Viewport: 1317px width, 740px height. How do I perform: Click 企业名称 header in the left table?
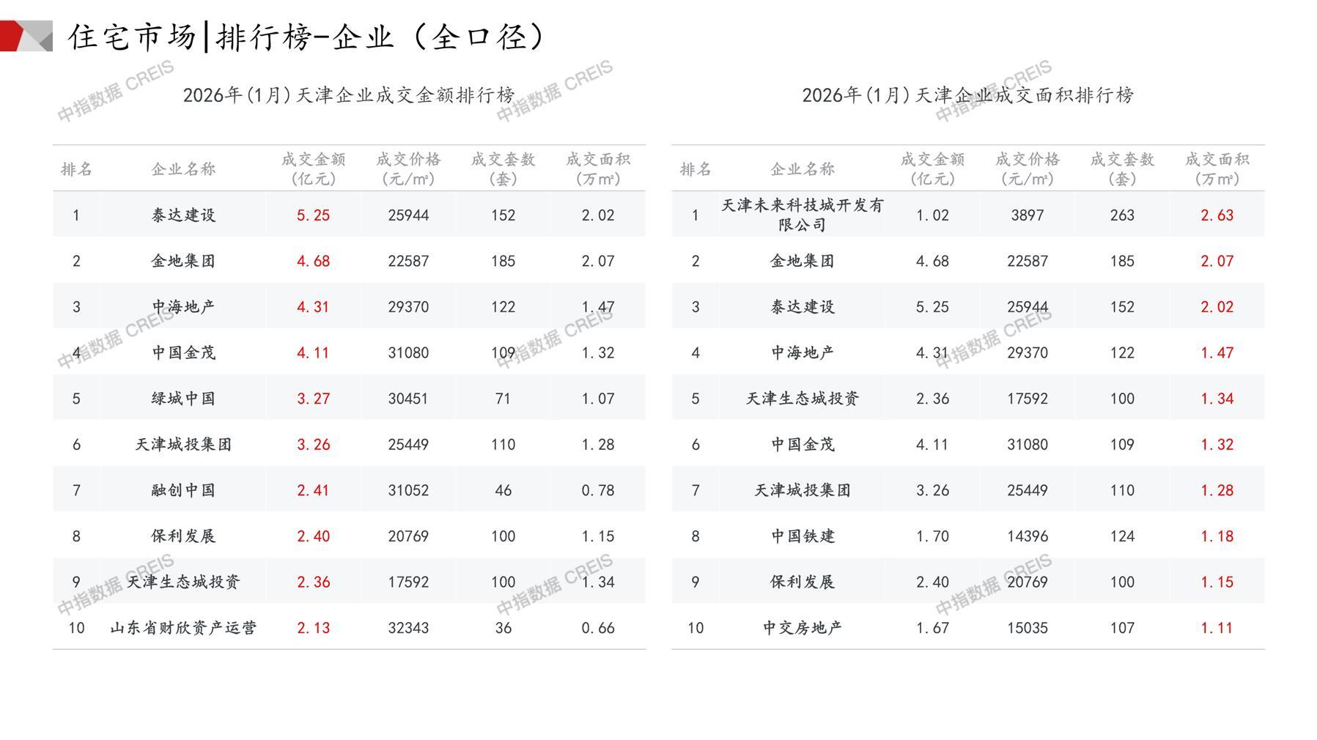(183, 169)
